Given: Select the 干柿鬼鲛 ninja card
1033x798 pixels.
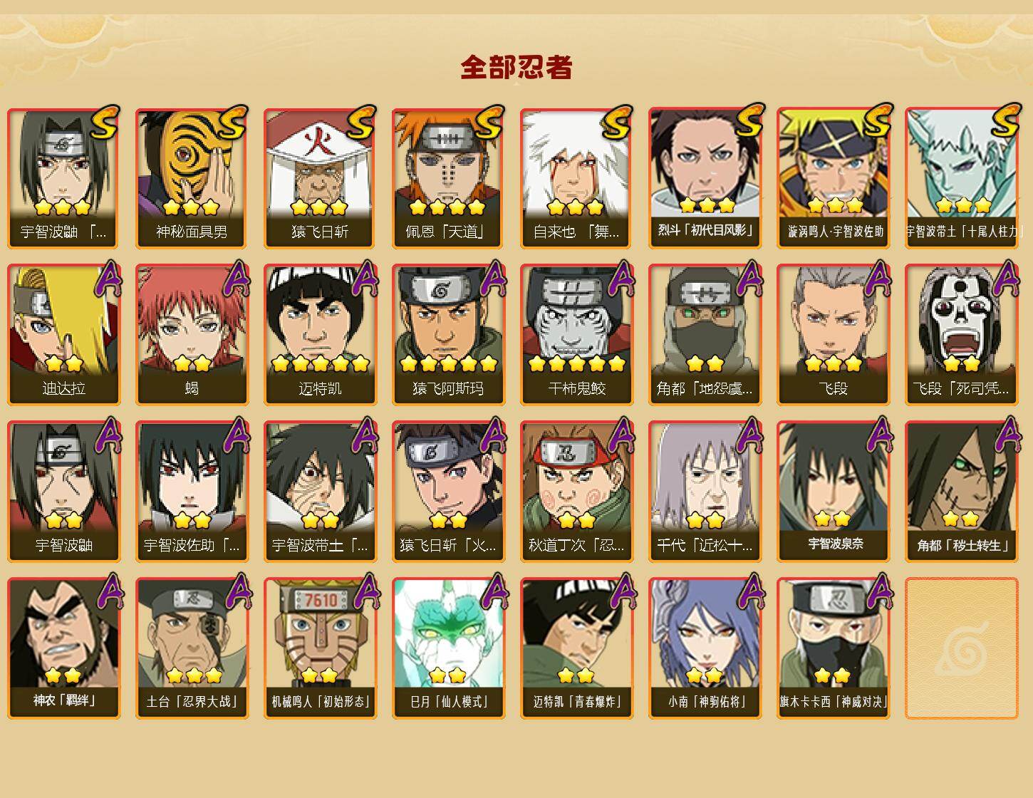Looking at the screenshot, I should click(x=576, y=335).
